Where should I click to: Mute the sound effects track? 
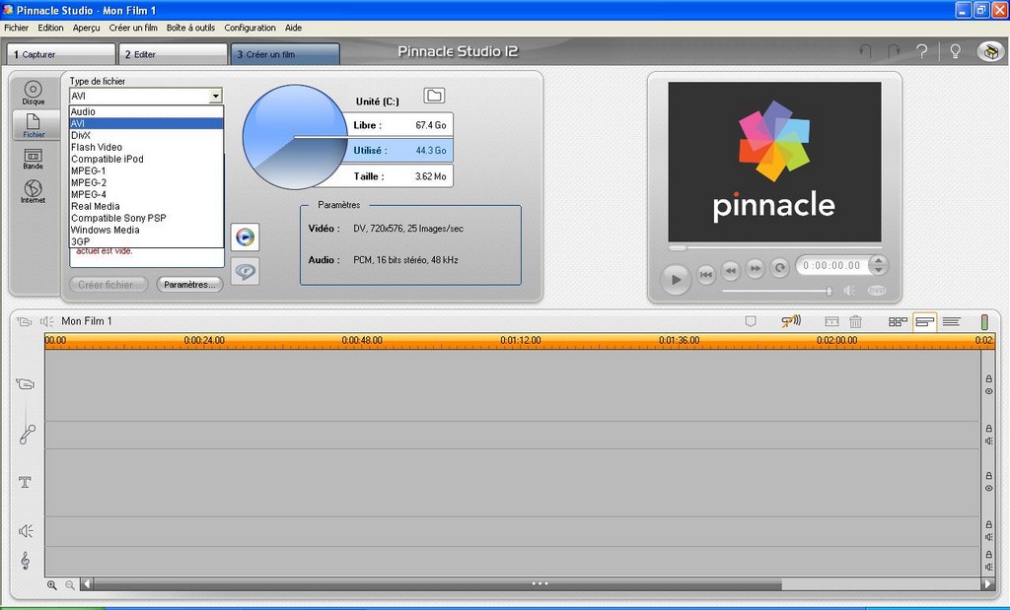point(988,537)
